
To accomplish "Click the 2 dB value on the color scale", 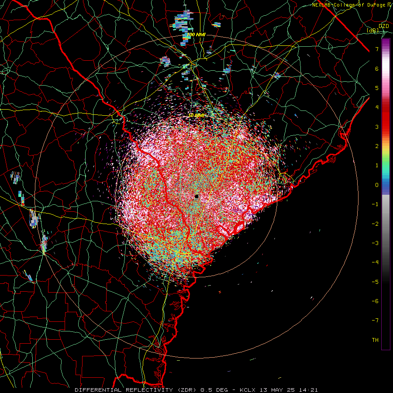I will 377,146.
